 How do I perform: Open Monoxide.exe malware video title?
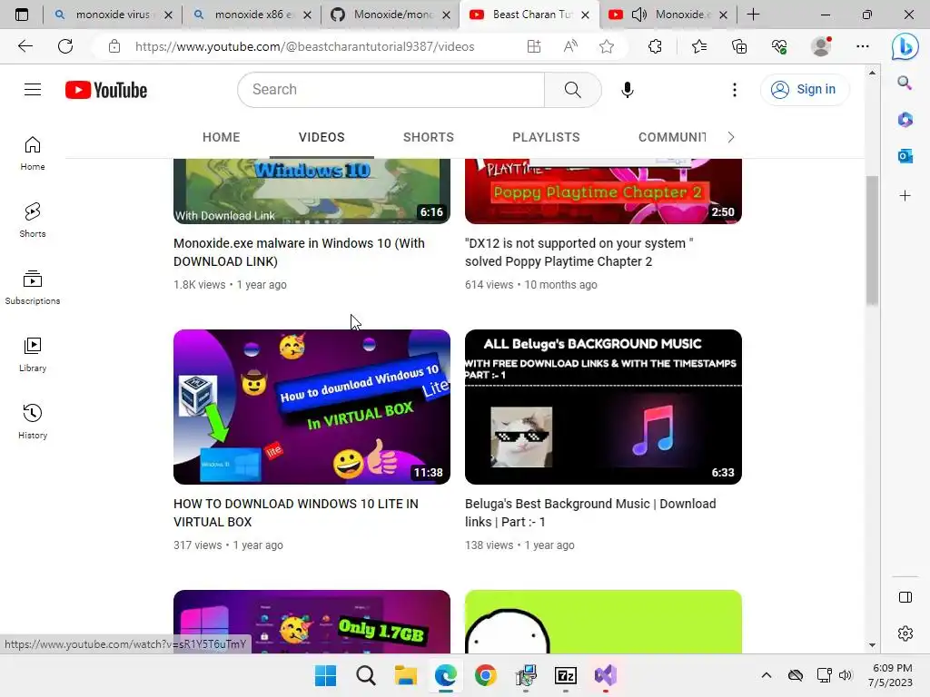299,252
